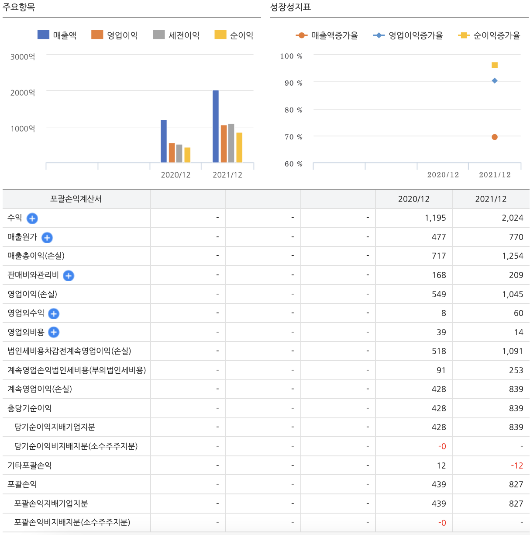The height and width of the screenshot is (535, 530).
Task: Select the 영업이익증가율 blue diamond data point
Action: (x=495, y=80)
